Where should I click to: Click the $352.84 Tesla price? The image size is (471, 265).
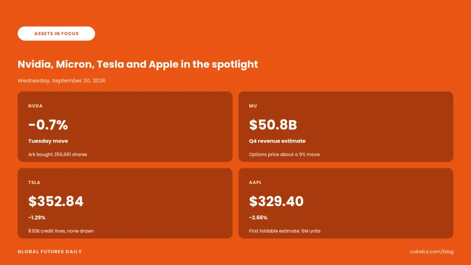(x=56, y=202)
